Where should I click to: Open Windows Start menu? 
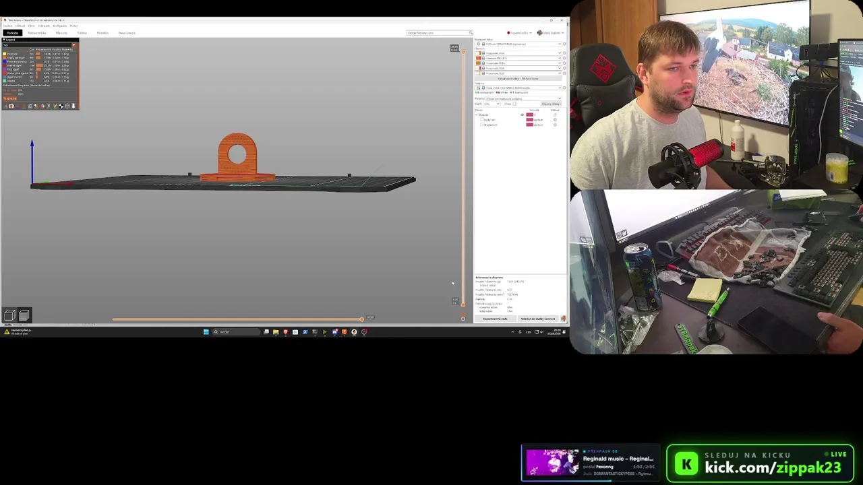tap(206, 331)
